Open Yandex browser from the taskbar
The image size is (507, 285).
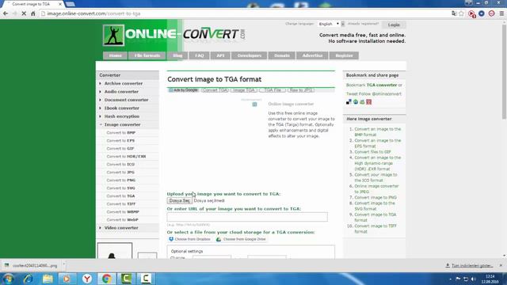tap(86, 279)
